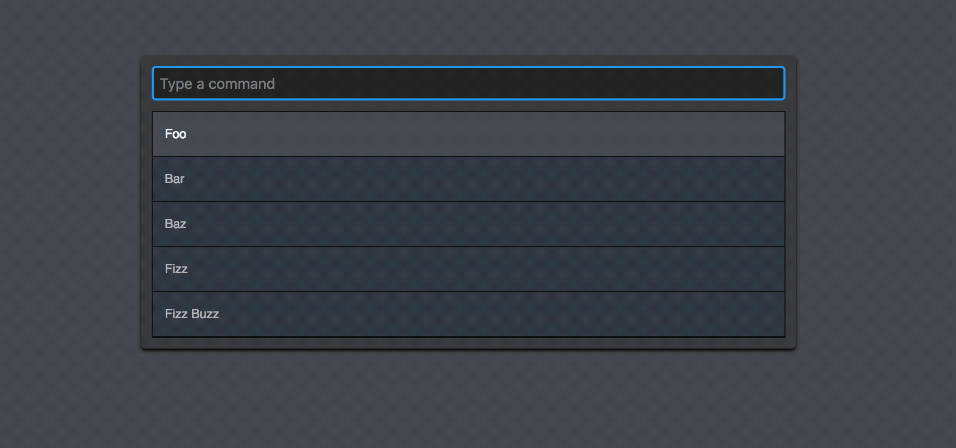Click the last command in the palette
The width and height of the screenshot is (956, 448).
(x=468, y=313)
